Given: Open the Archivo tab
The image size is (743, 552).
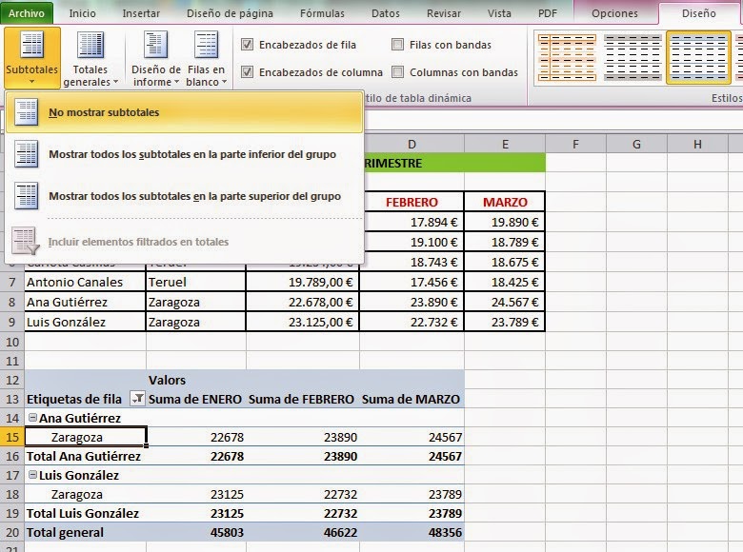Looking at the screenshot, I should [x=27, y=13].
